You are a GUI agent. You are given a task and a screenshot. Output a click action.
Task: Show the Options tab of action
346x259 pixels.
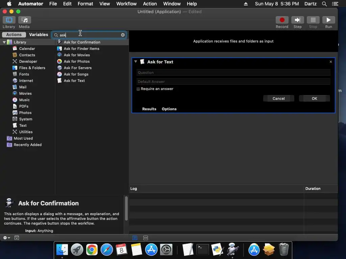click(169, 109)
